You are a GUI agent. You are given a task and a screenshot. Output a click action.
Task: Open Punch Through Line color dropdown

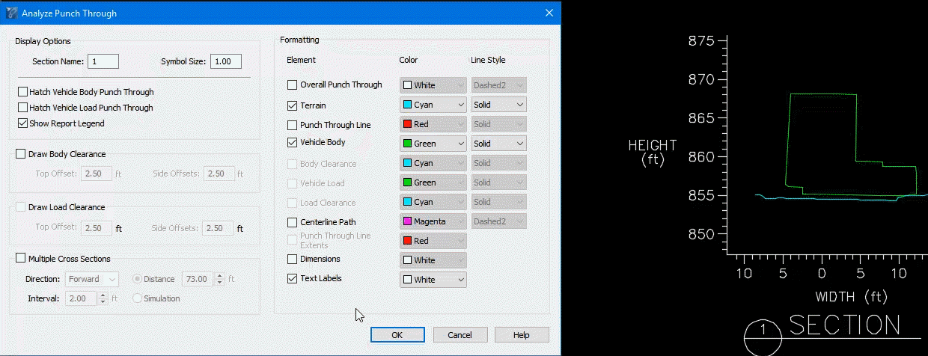pos(433,125)
